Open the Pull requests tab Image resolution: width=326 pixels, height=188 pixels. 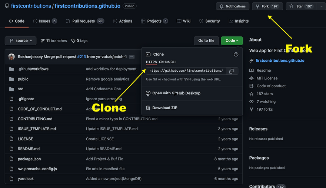tap(85, 21)
